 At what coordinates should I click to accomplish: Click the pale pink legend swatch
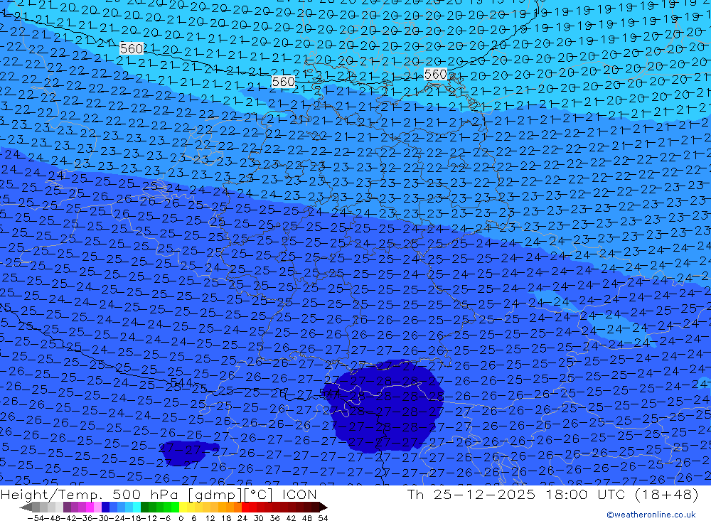(x=97, y=507)
